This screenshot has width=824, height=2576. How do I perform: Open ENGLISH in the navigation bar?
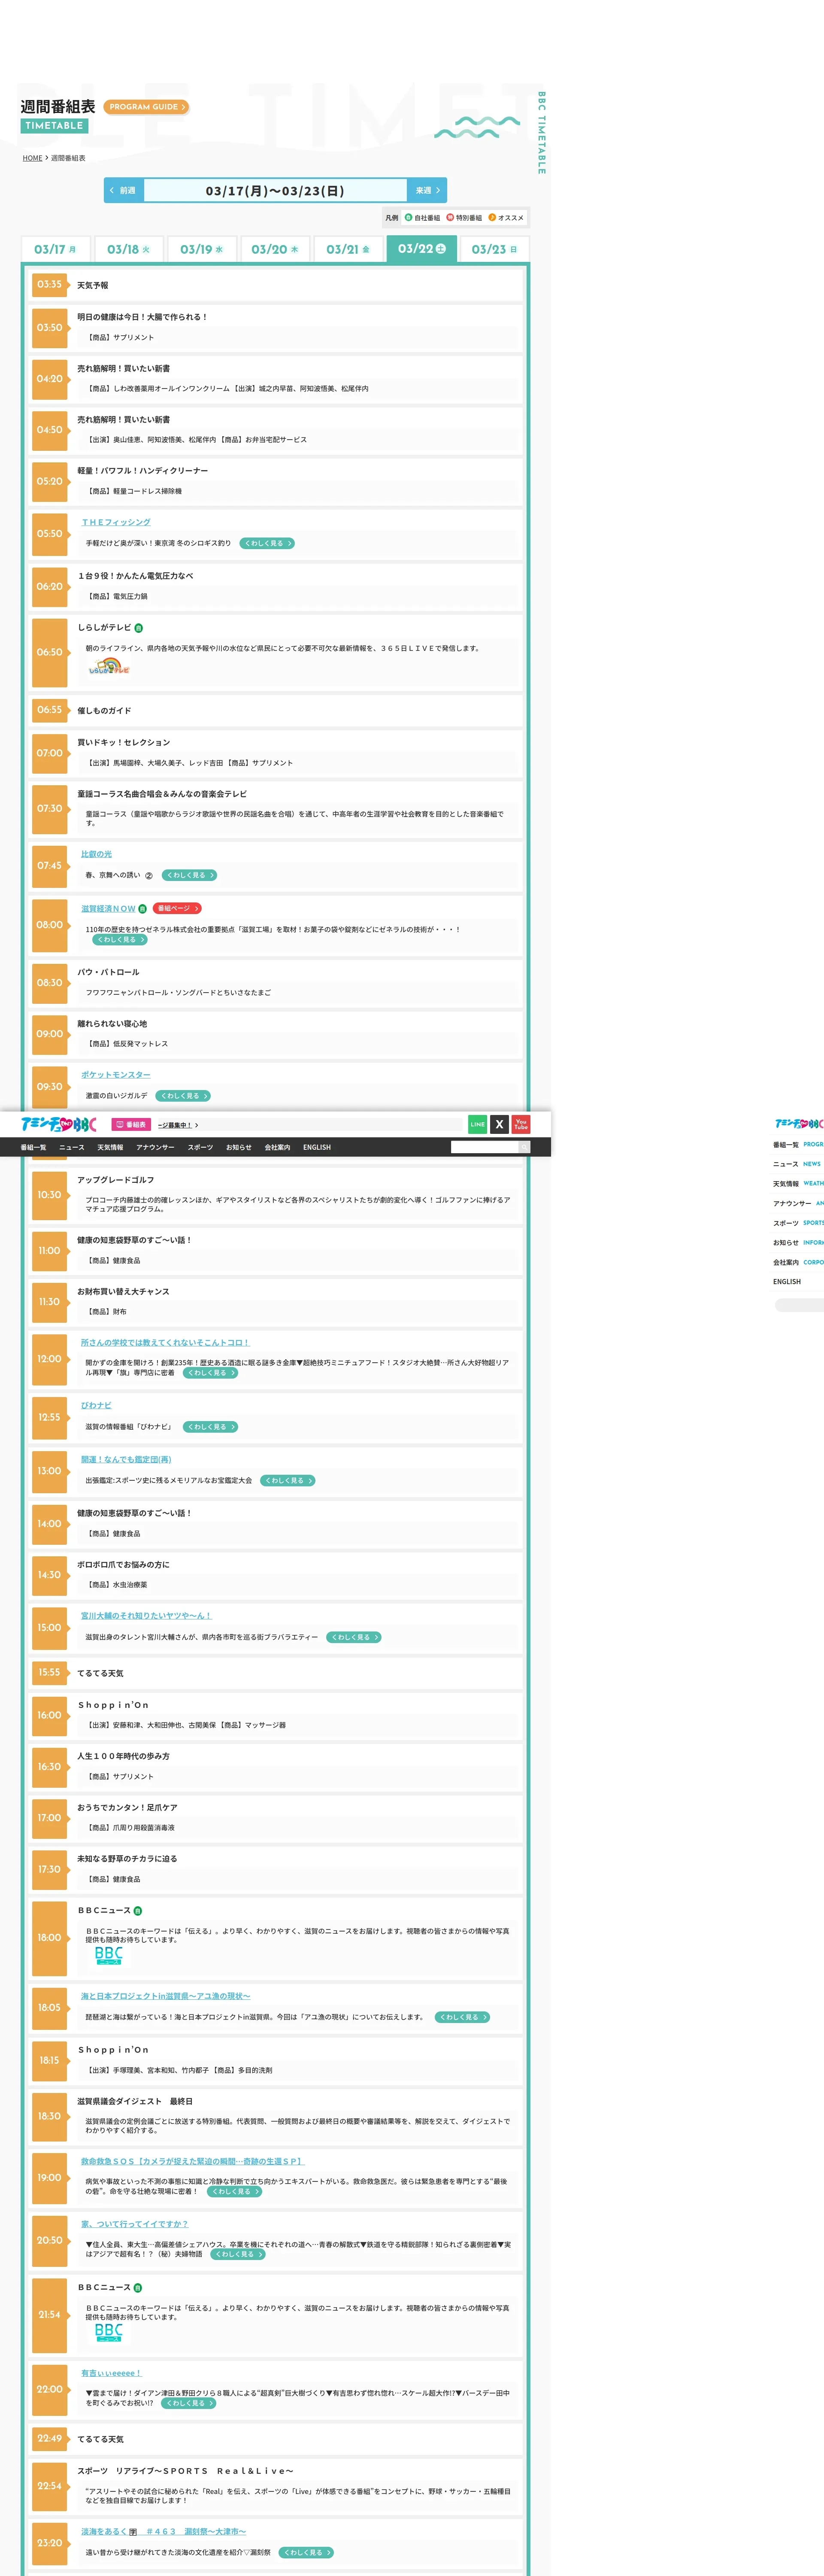(317, 1147)
